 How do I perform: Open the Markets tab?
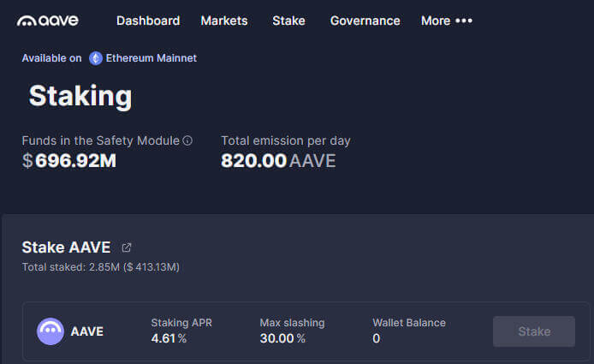pos(224,21)
